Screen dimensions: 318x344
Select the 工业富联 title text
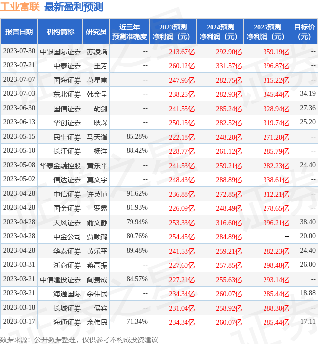tap(20, 7)
